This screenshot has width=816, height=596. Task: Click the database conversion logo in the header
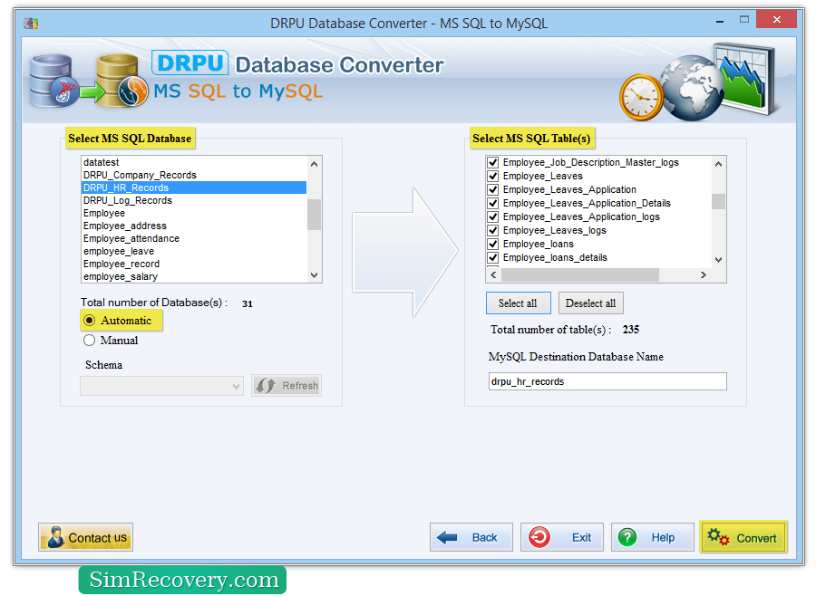pyautogui.click(x=87, y=81)
